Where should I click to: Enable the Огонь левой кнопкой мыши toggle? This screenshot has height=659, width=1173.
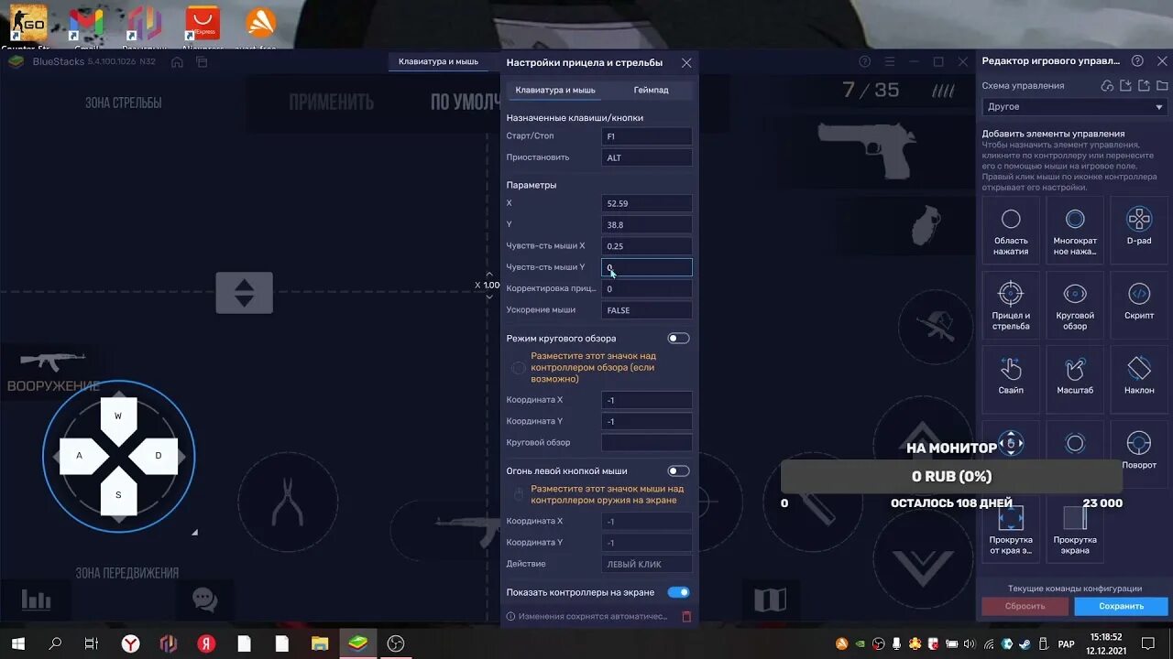[678, 471]
